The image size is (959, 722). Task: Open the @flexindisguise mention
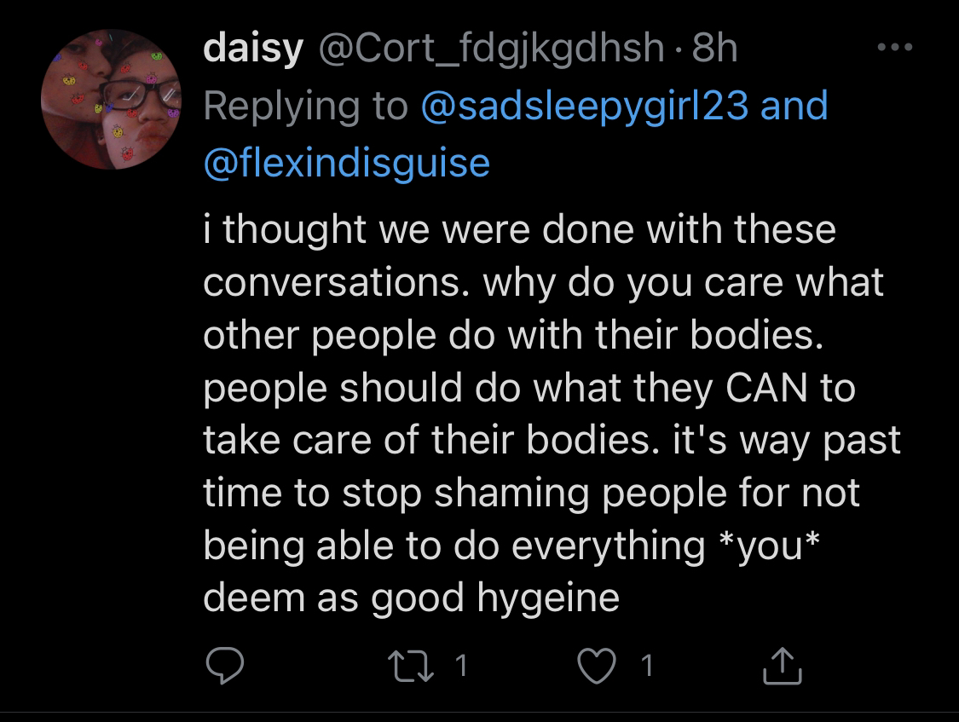coord(347,163)
